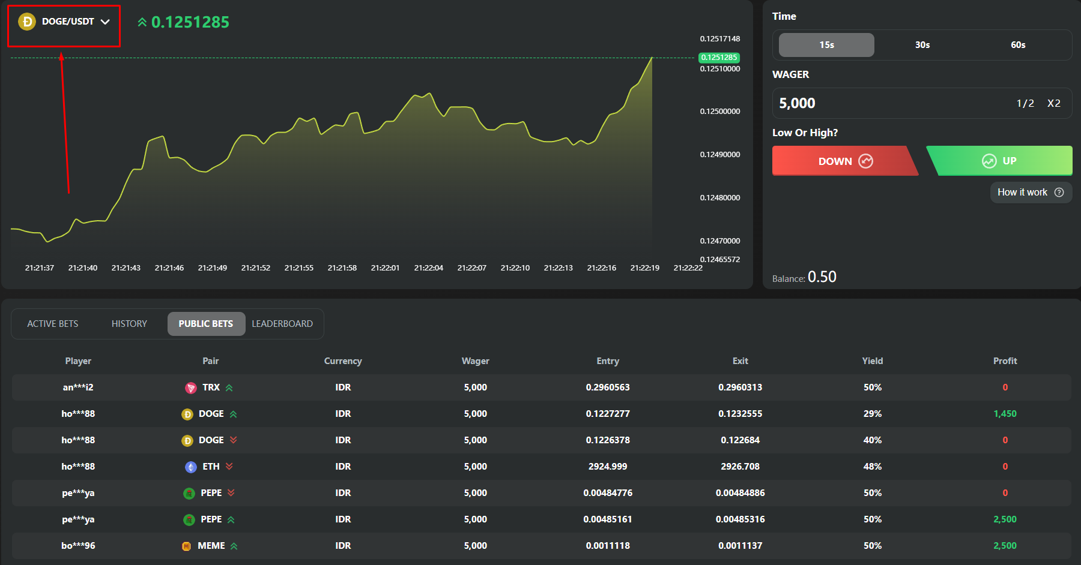This screenshot has width=1081, height=565.
Task: Switch to the HISTORY tab
Action: (129, 324)
